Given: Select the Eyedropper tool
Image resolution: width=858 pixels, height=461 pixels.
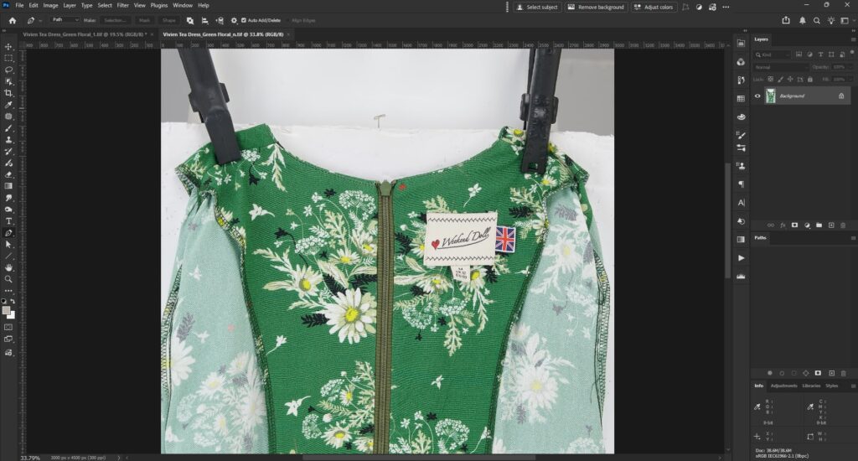Looking at the screenshot, I should 8,105.
